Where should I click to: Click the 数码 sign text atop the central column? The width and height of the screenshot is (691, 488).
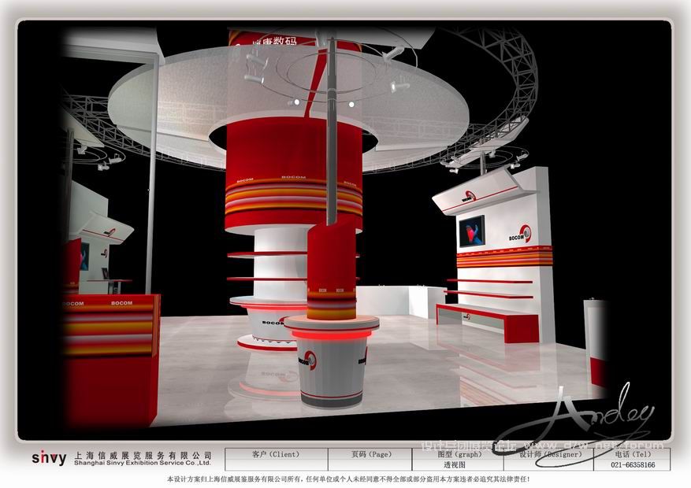pos(284,43)
